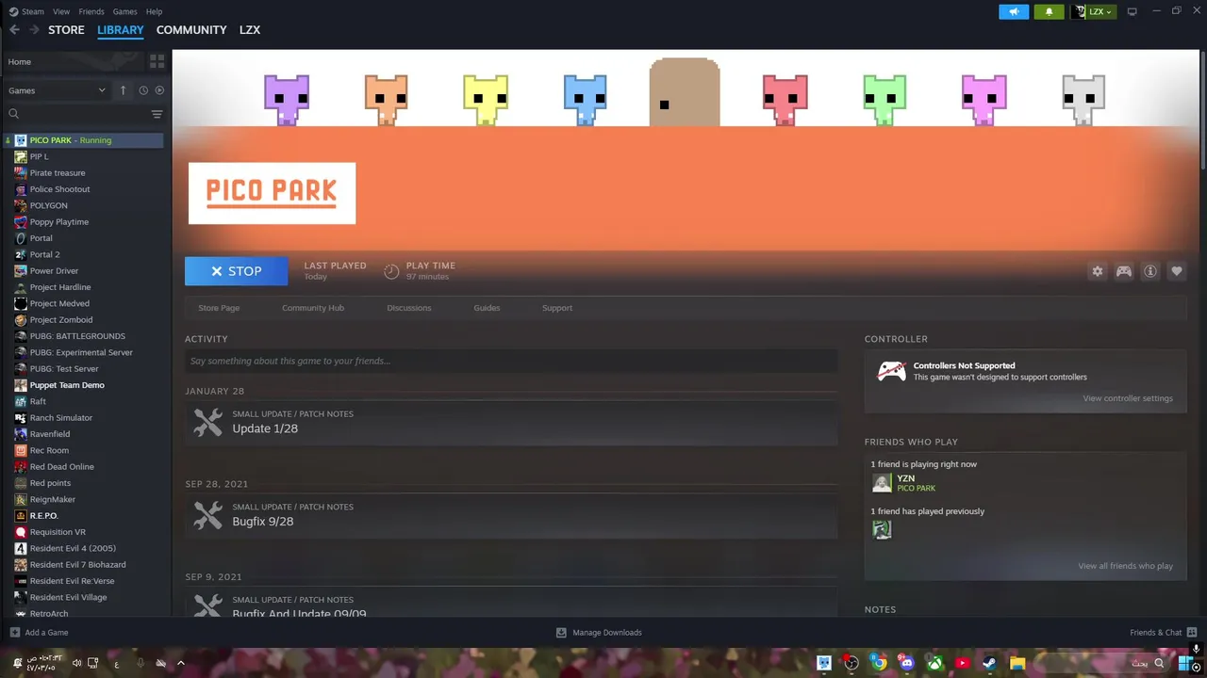Open the green notifications bell
The image size is (1207, 678).
(1049, 11)
